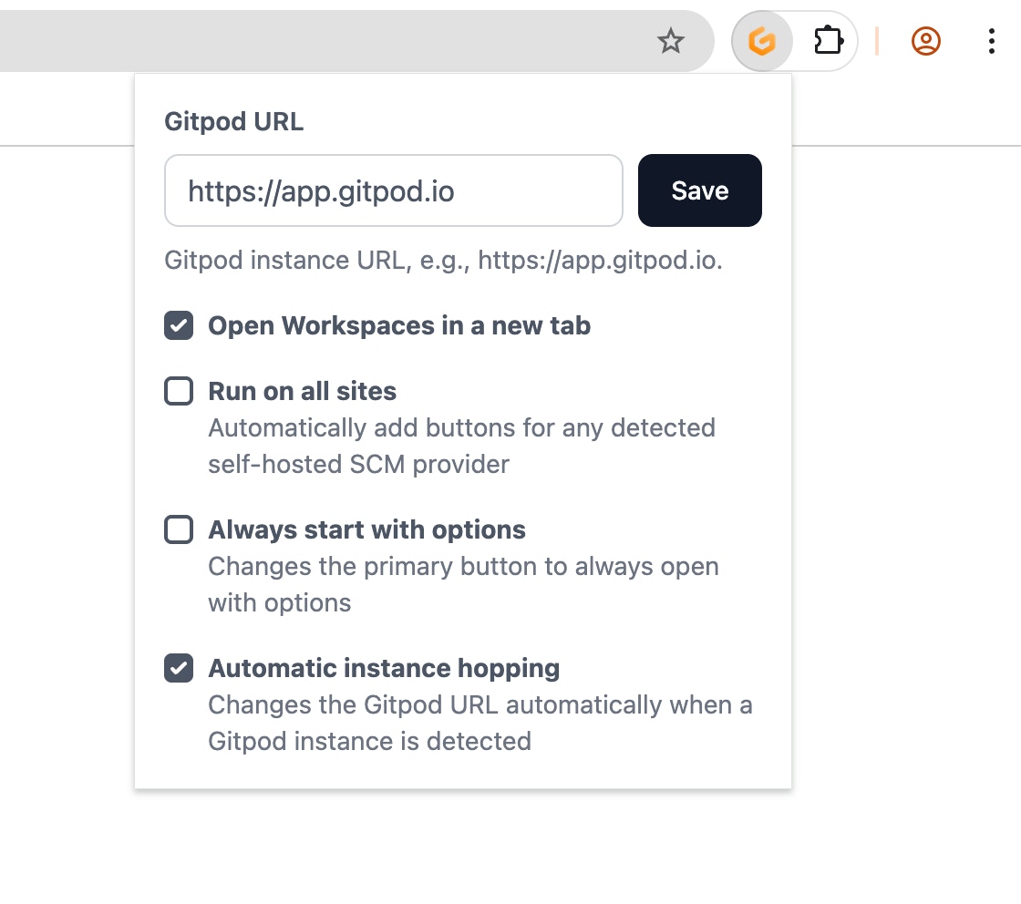Bookmark this page with the star icon

[x=670, y=42]
